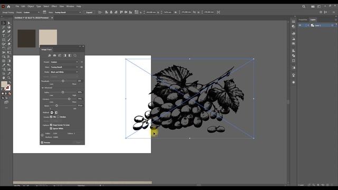Swap fill and stroke colors
338x190 pixels.
[x=10, y=82]
